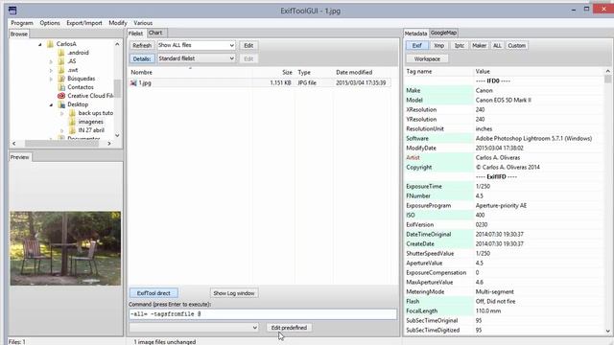The height and width of the screenshot is (345, 614).
Task: Click the Model value Canon EOS 5D Mark II
Action: click(503, 100)
